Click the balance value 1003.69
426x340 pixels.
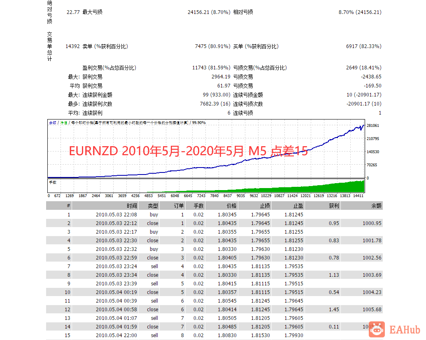372,275
